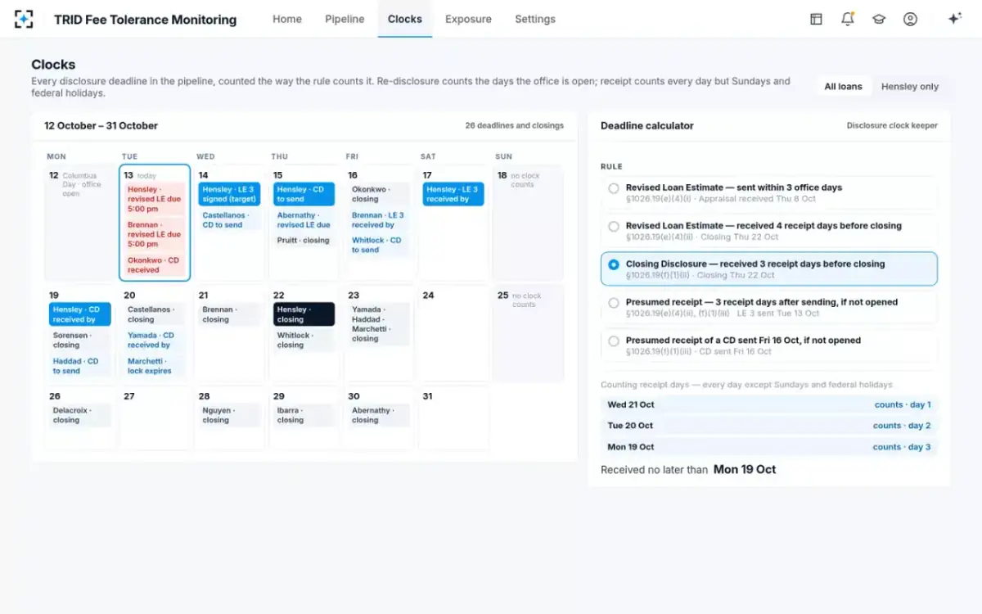This screenshot has height=614, width=982.
Task: Open Ibarra closing event
Action: point(304,415)
